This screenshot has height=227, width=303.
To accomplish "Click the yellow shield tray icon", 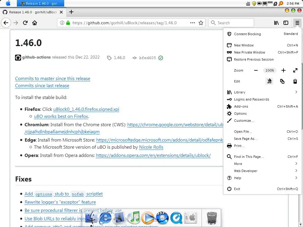I will pyautogui.click(x=254, y=4).
